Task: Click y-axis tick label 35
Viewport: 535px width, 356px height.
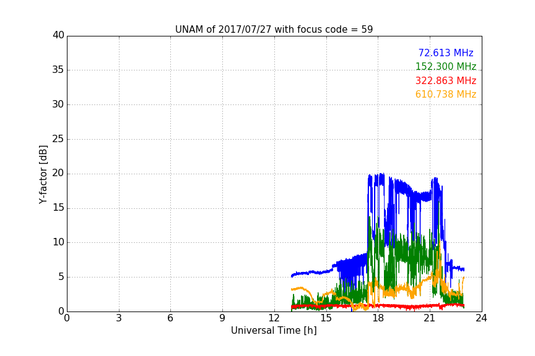Action: click(x=58, y=70)
